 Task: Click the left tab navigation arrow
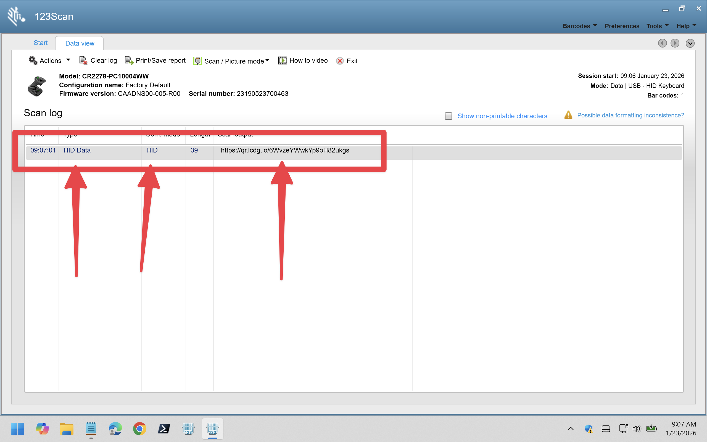click(662, 43)
